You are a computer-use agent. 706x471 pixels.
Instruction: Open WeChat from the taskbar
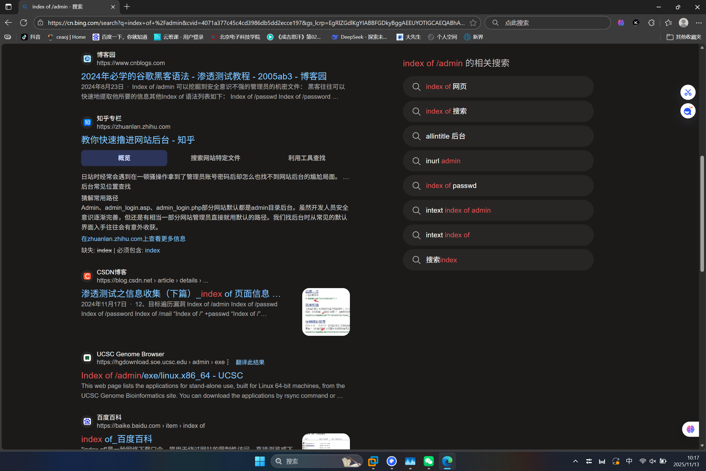coord(429,462)
